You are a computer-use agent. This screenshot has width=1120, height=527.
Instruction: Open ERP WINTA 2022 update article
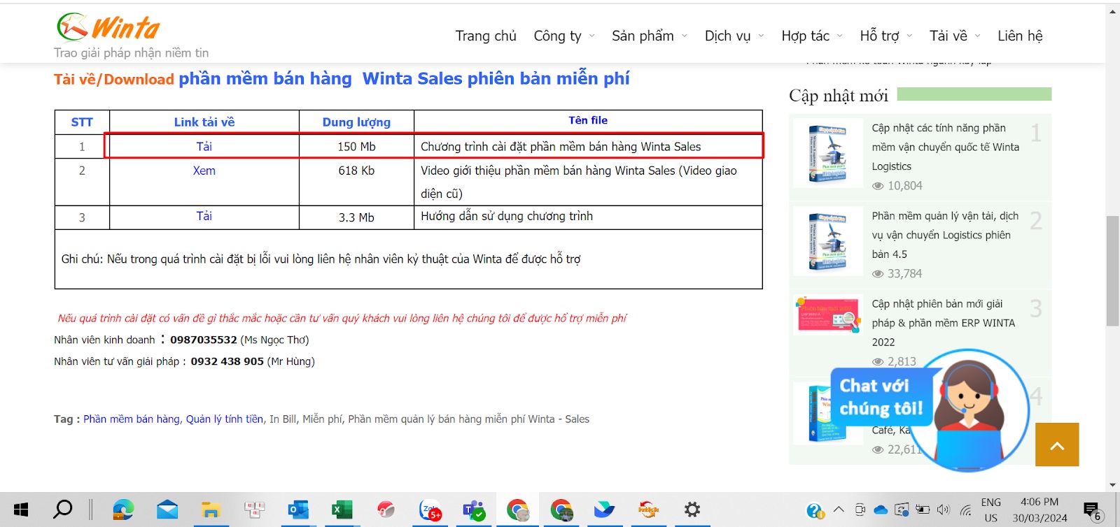click(943, 323)
